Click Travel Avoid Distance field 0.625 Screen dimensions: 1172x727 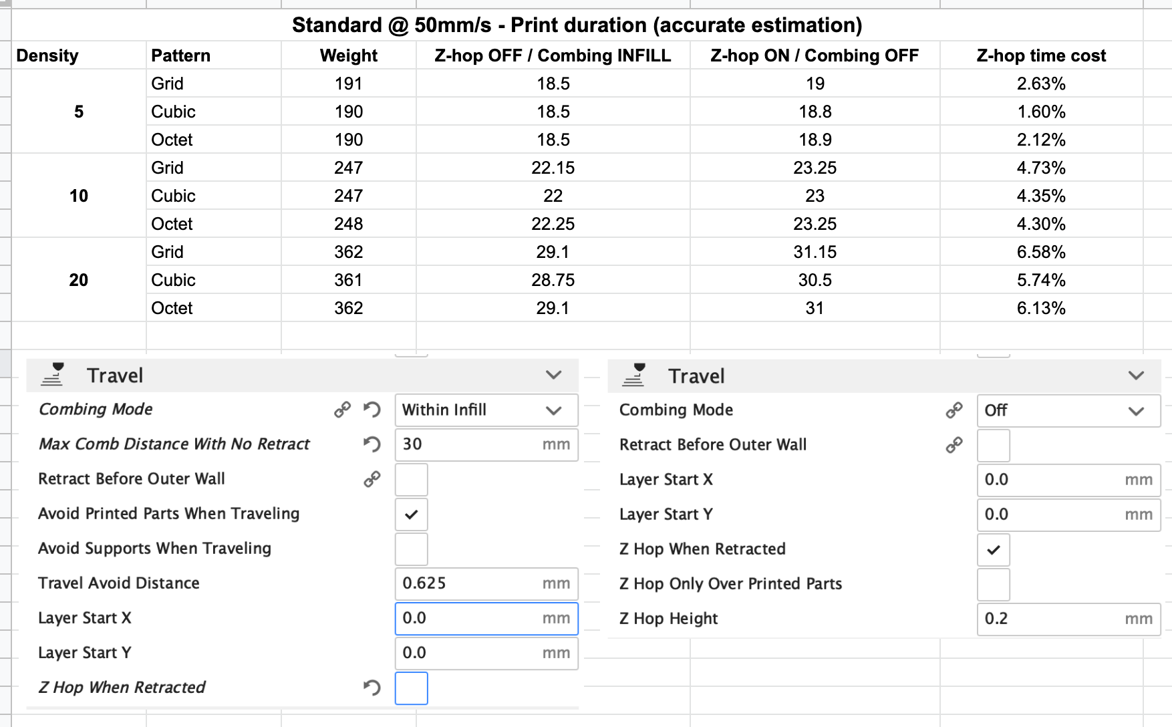pos(486,584)
